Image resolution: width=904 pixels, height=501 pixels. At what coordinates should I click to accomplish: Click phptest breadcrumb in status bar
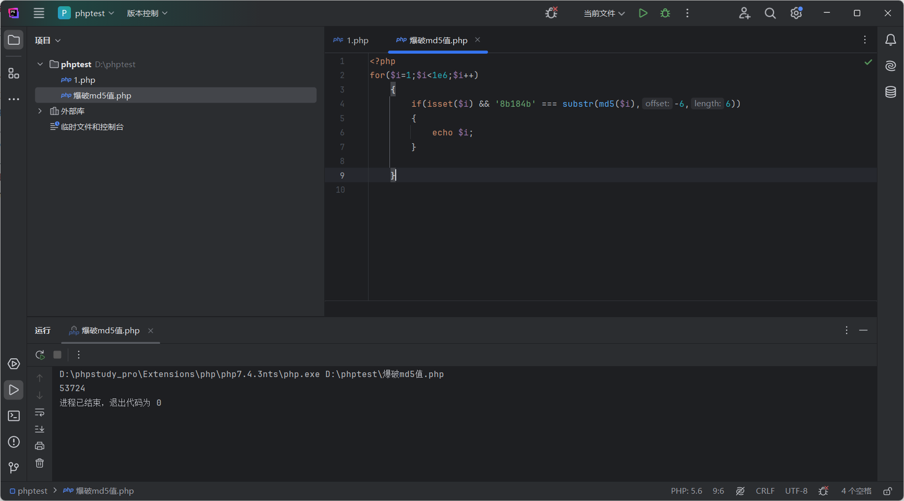[x=28, y=491]
